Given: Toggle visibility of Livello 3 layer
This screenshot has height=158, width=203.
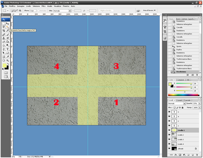Looking at the screenshot, I should point(170,140).
